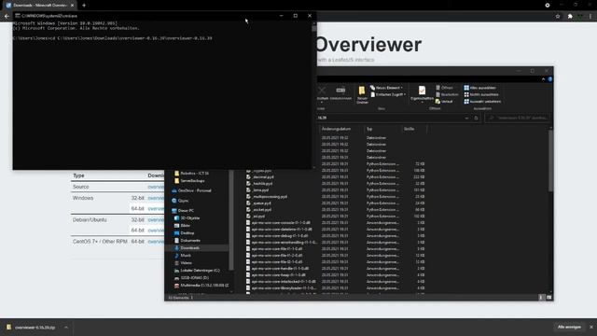Screen dimensions: 597x336
Task: Select api-ms-win-core-console-l1-1-0.dll file
Action: coord(278,222)
